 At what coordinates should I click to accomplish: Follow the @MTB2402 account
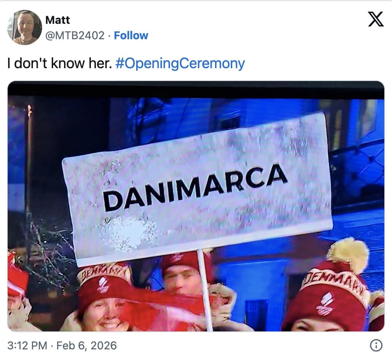pos(131,36)
